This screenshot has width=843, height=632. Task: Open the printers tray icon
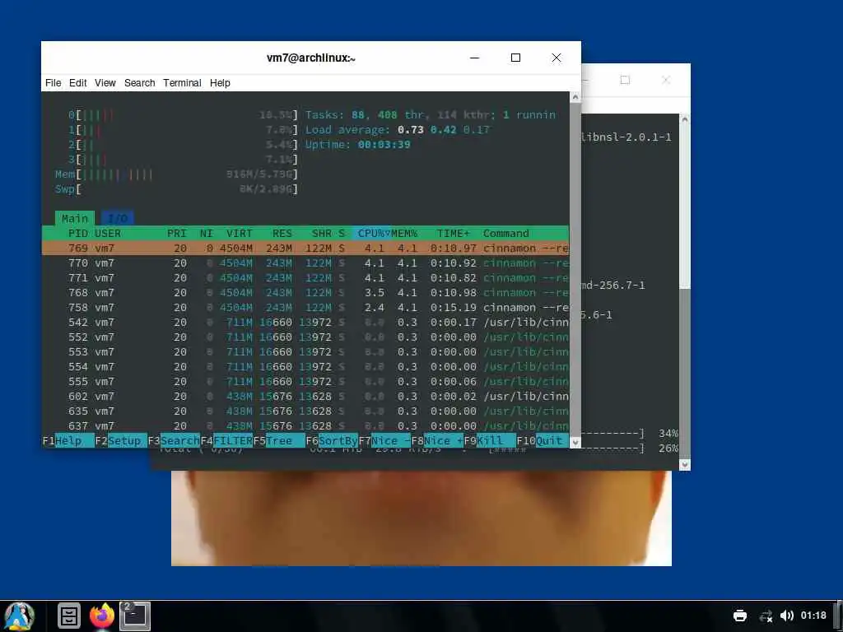click(740, 616)
